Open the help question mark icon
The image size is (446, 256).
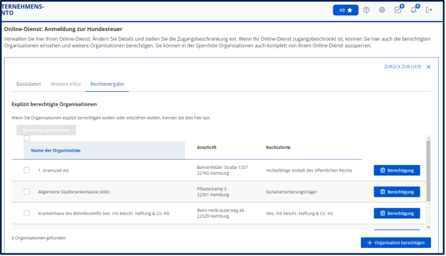(x=367, y=10)
